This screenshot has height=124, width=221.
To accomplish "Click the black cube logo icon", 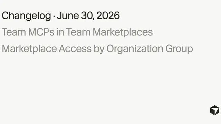I will point(214,110).
